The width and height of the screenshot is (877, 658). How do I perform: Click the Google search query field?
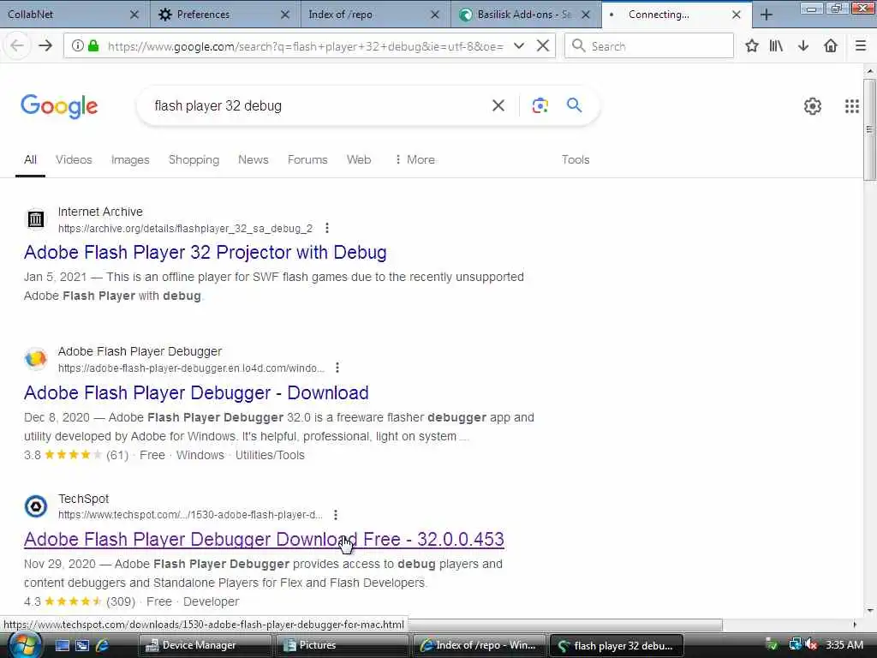[319, 105]
